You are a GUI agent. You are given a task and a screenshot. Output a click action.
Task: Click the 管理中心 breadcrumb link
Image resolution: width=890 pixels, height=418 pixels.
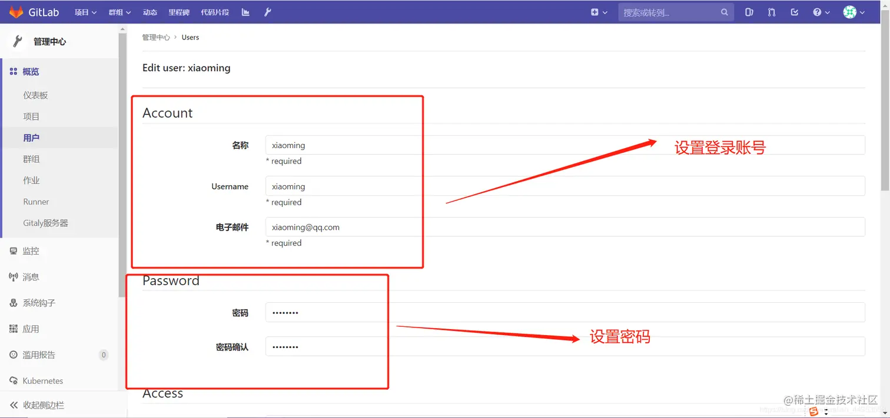coord(156,37)
